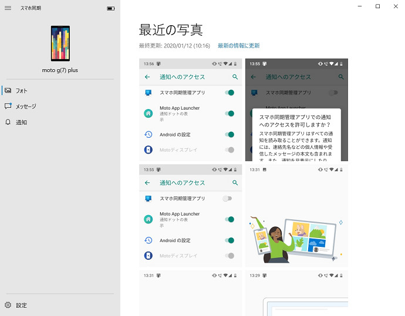Open 設定 at the sidebar bottom
Image resolution: width=405 pixels, height=316 pixels.
coord(60,305)
